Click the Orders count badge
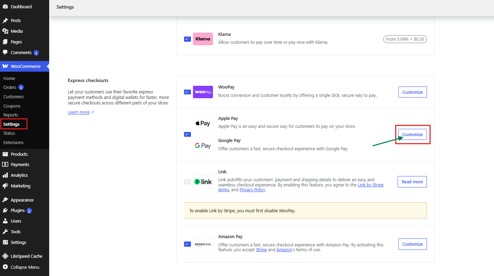The width and height of the screenshot is (494, 276). 21,88
